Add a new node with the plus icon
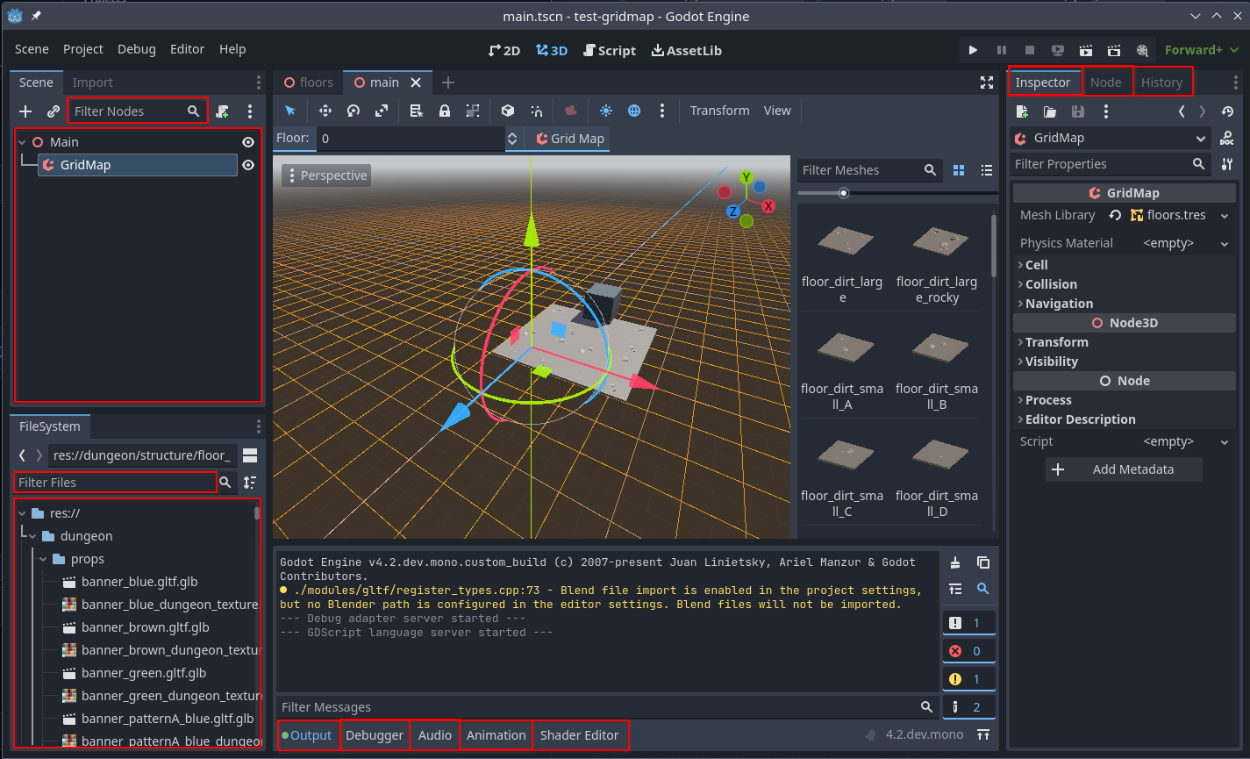Image resolution: width=1250 pixels, height=759 pixels. (x=25, y=111)
